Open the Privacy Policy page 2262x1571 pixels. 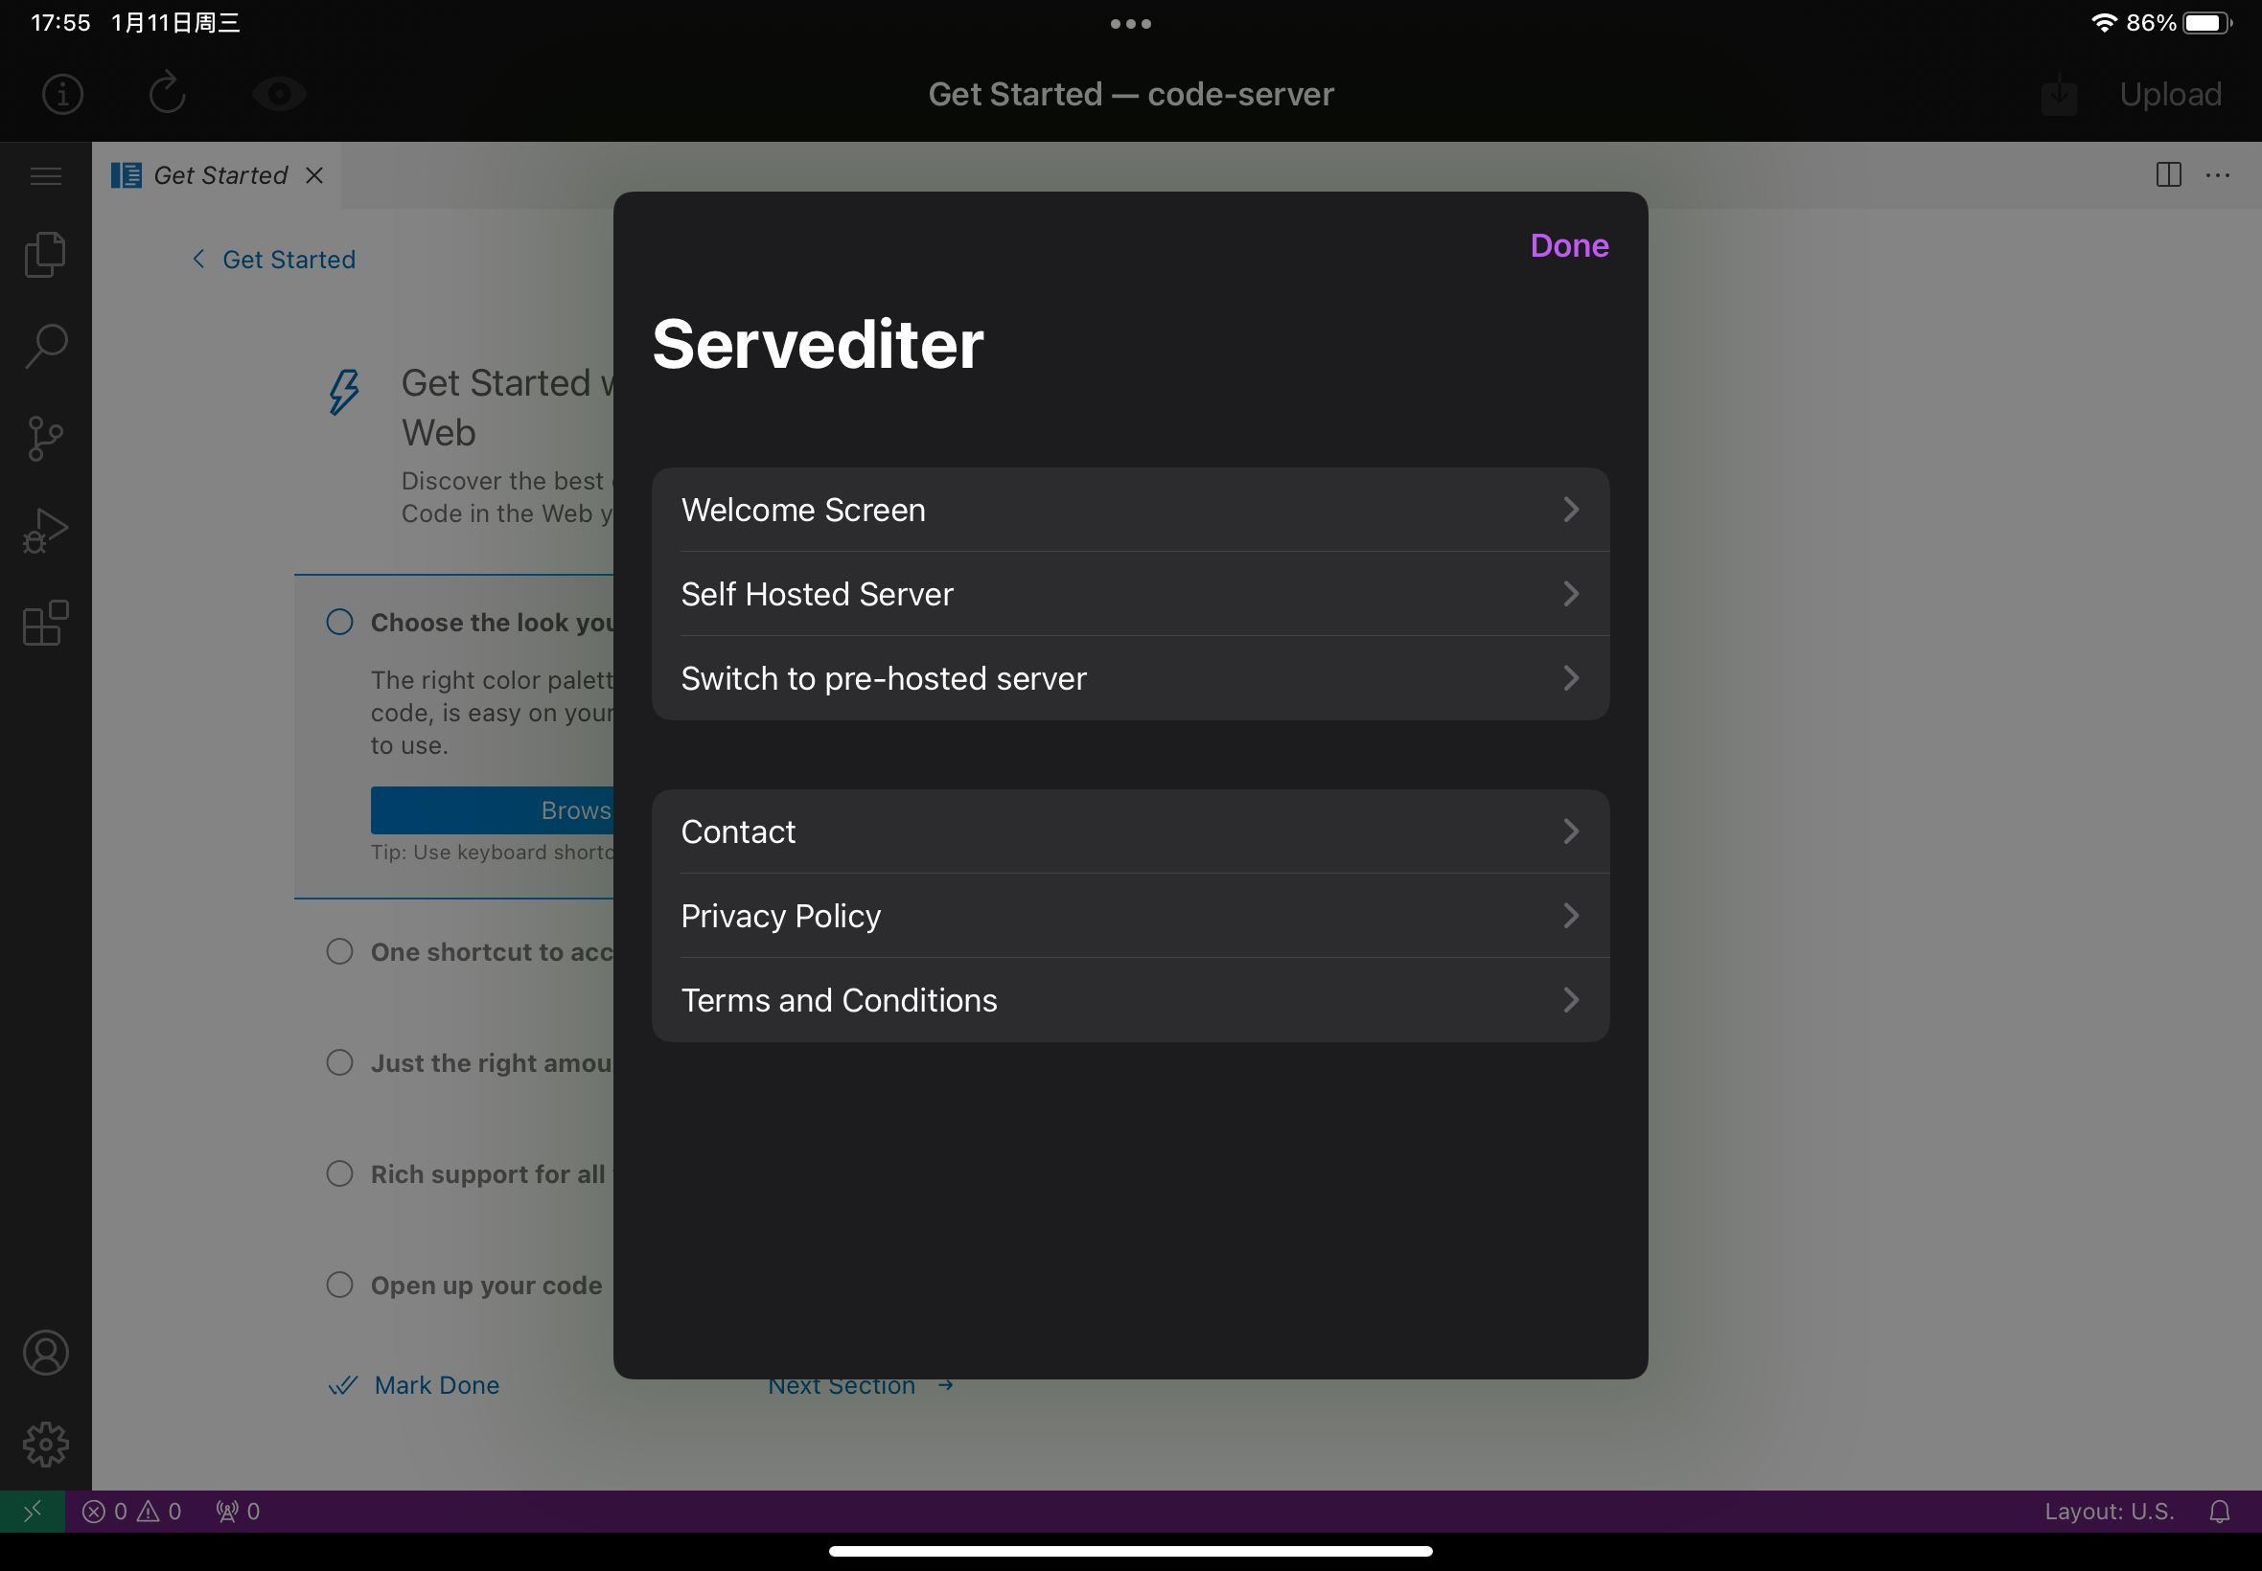tap(1129, 914)
